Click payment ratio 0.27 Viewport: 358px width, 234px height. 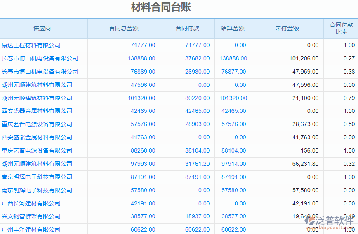click(x=349, y=58)
